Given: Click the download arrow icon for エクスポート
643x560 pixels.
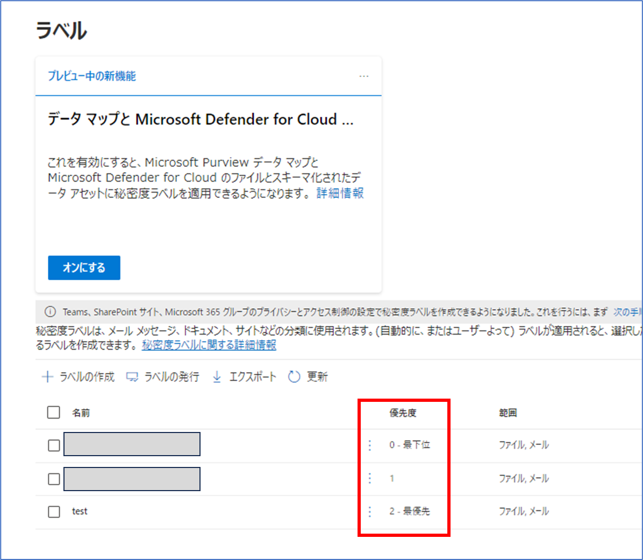Looking at the screenshot, I should pos(217,377).
